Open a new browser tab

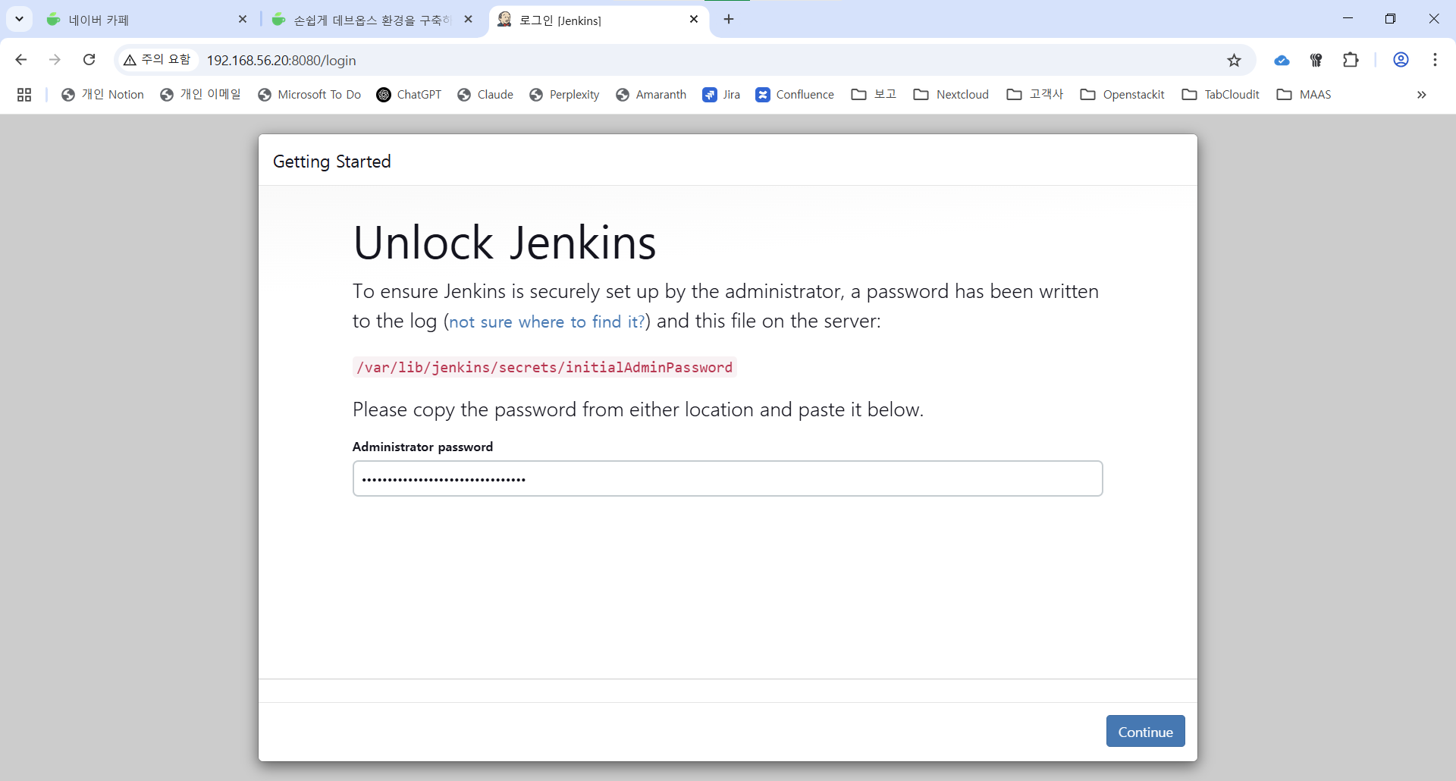729,20
